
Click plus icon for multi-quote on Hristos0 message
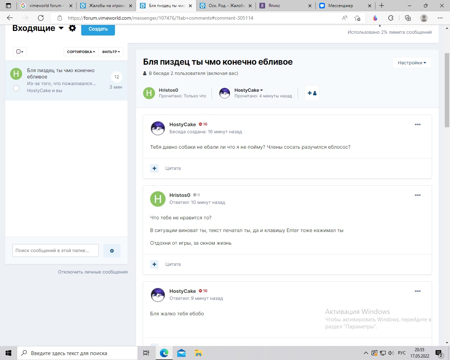coord(154,264)
